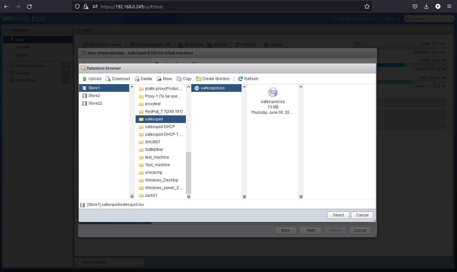Open the SHUB07 folder

161,142
